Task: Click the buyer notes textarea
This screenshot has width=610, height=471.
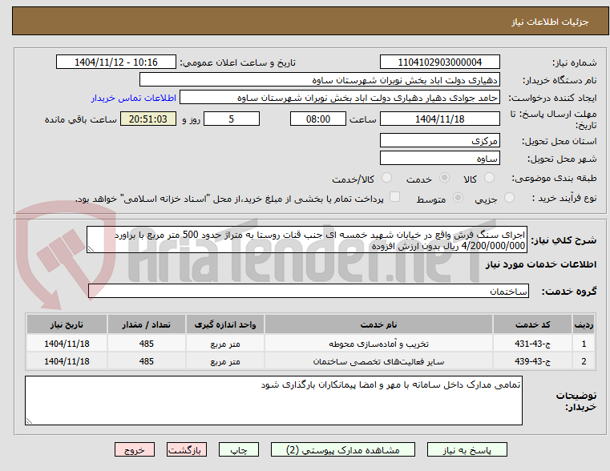Action: (x=273, y=401)
